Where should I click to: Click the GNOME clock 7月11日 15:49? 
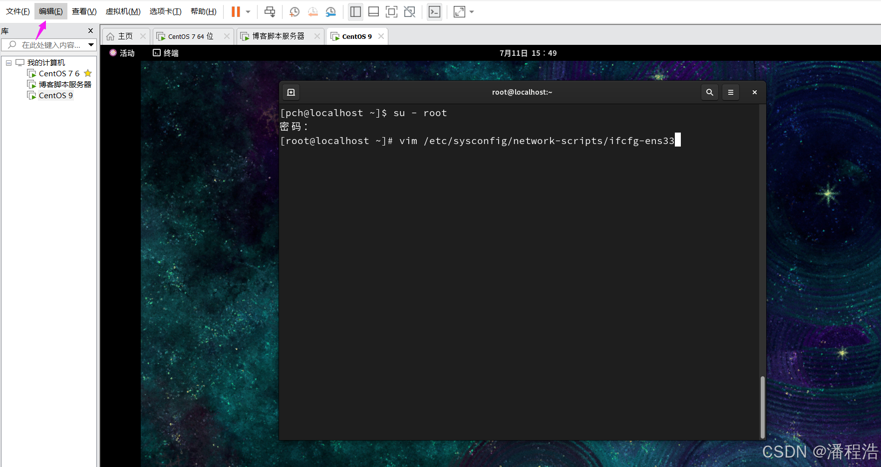528,53
